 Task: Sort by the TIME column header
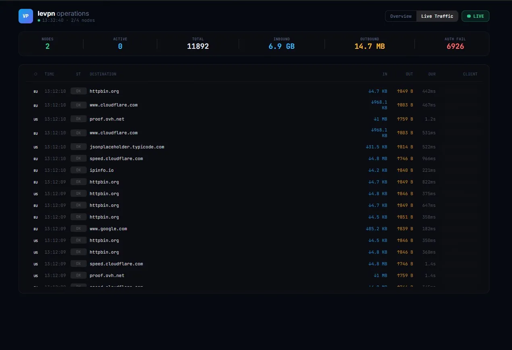(49, 74)
